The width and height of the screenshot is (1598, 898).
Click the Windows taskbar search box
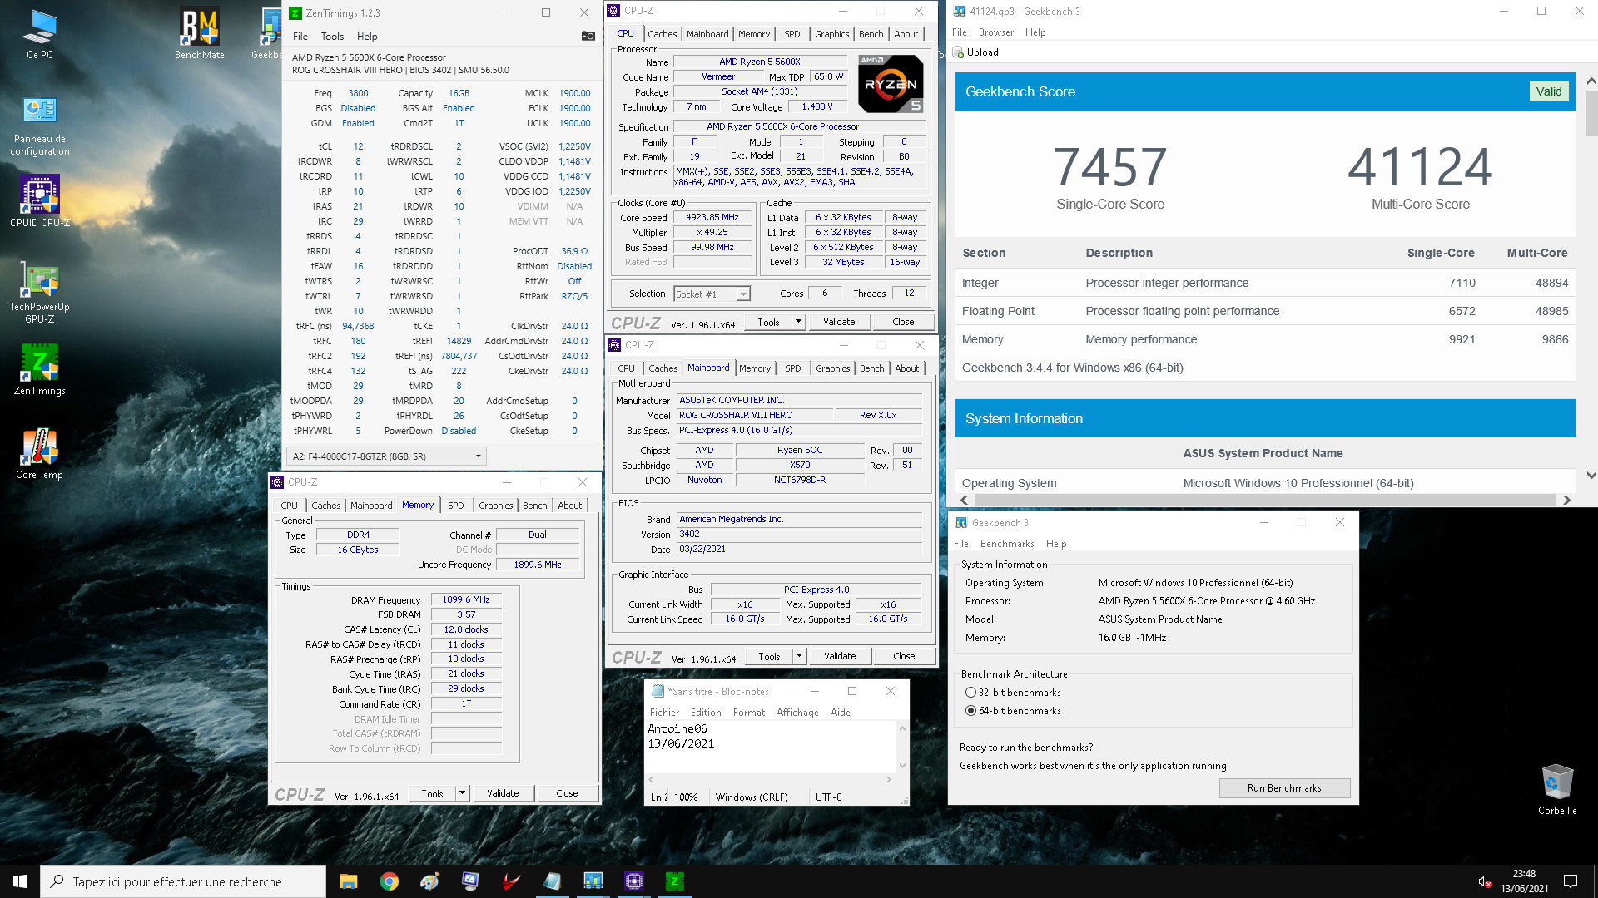[183, 881]
